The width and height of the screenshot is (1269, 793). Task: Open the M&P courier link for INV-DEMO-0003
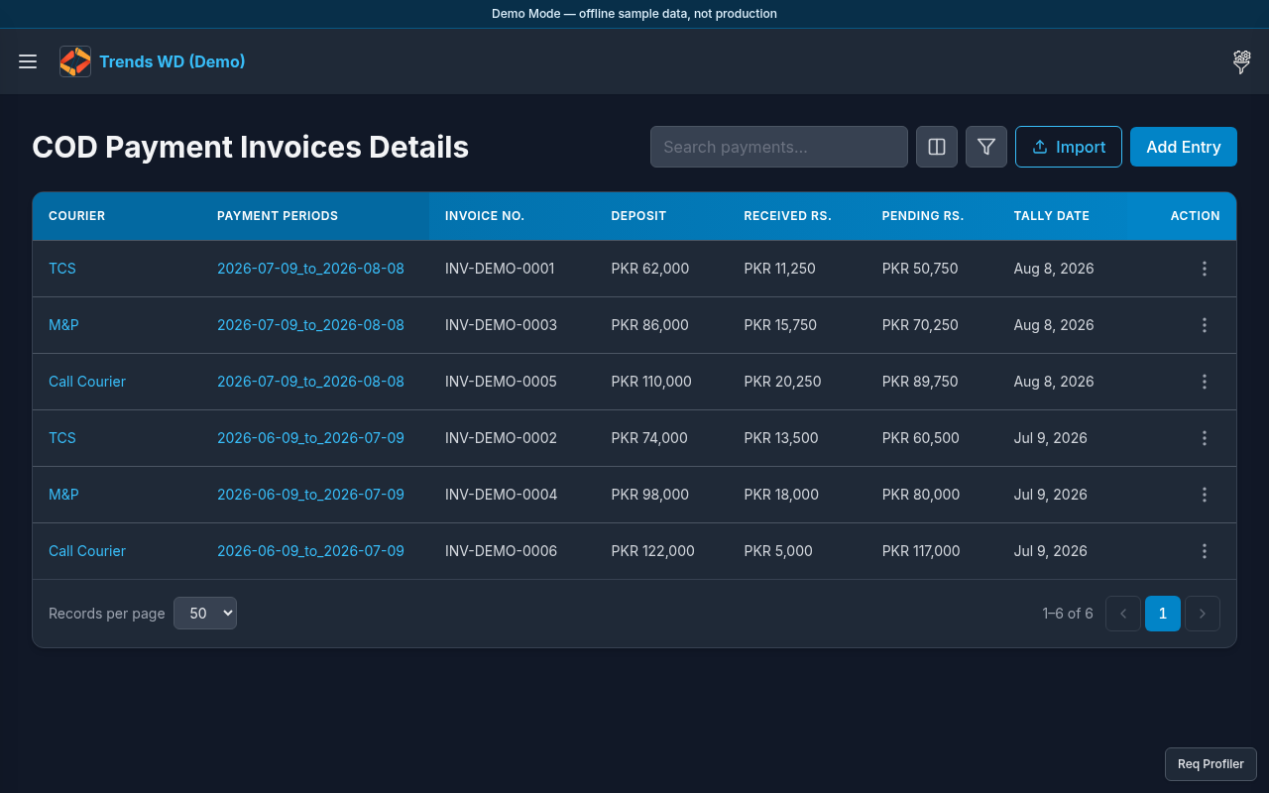63,325
